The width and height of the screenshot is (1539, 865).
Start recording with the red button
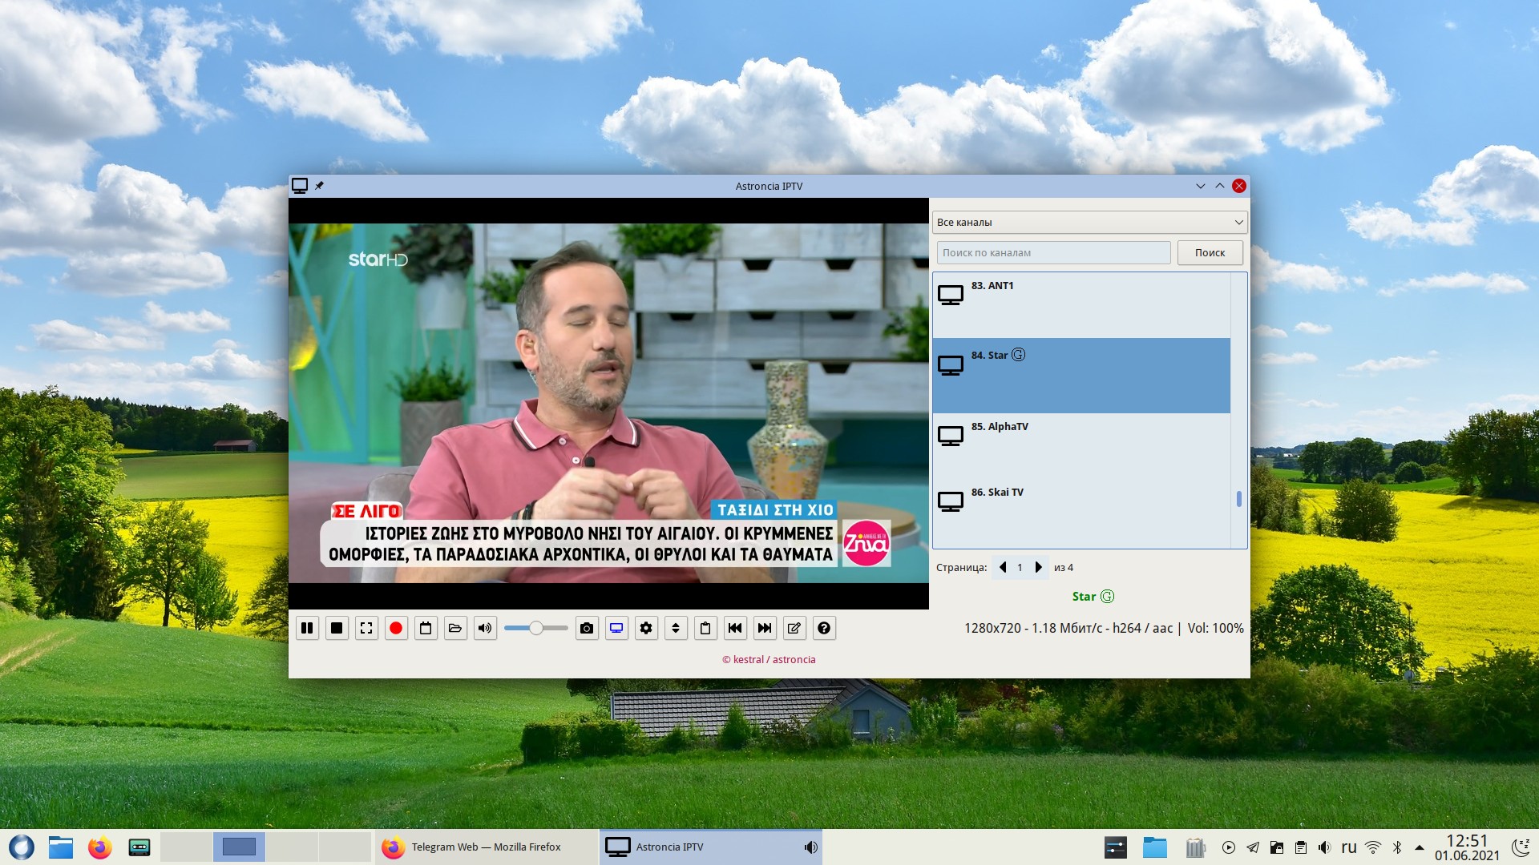[396, 629]
